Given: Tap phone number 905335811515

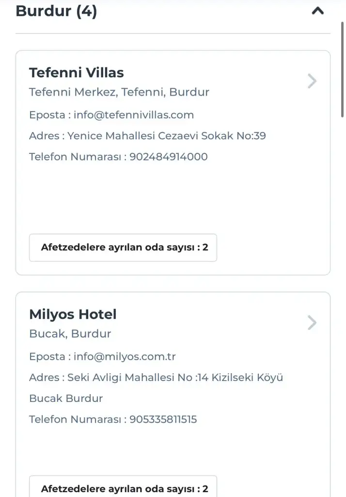Looking at the screenshot, I should pos(163,419).
